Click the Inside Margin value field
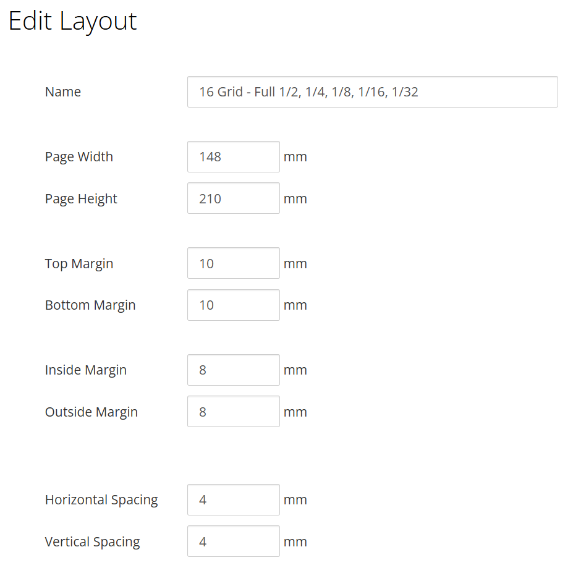Image resolution: width=573 pixels, height=581 pixels. tap(234, 370)
